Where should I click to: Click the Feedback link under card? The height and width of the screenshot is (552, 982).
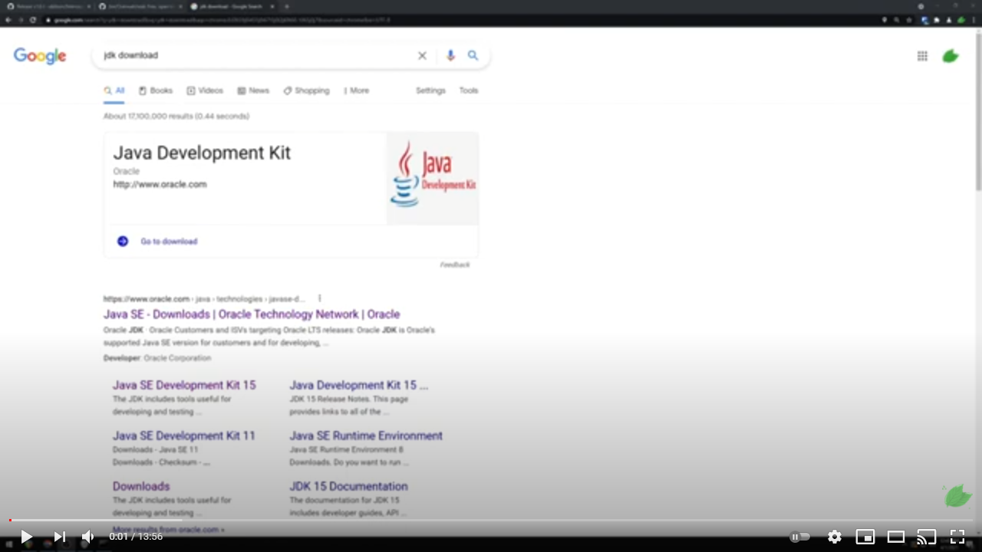tap(455, 264)
